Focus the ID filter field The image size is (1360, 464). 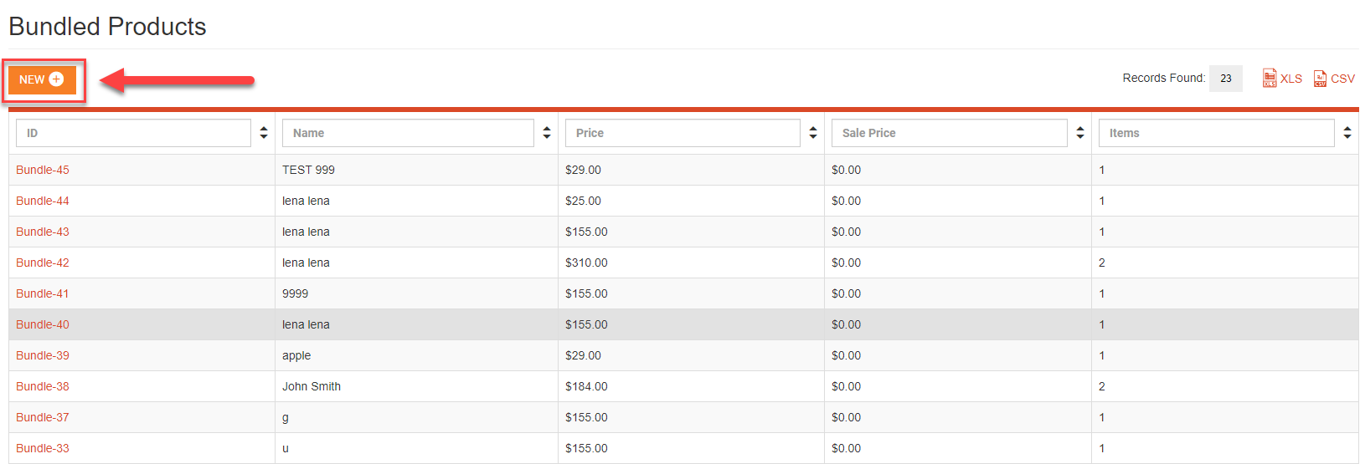click(133, 133)
